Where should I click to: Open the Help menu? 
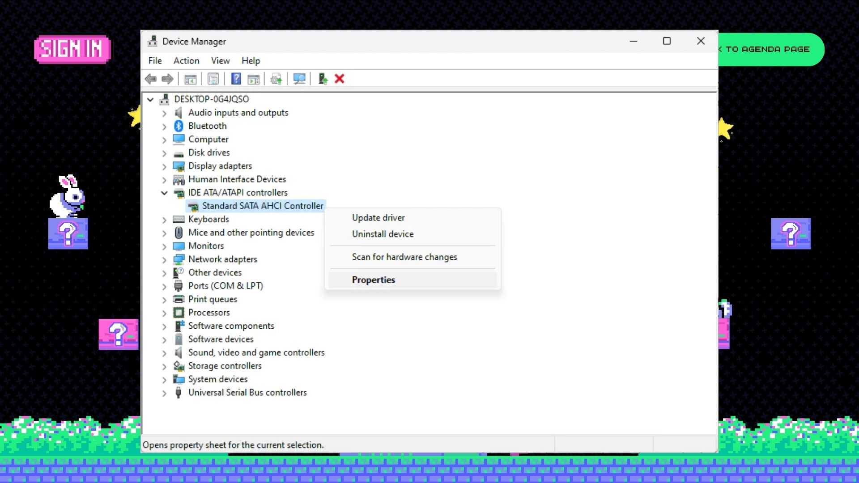(x=251, y=61)
